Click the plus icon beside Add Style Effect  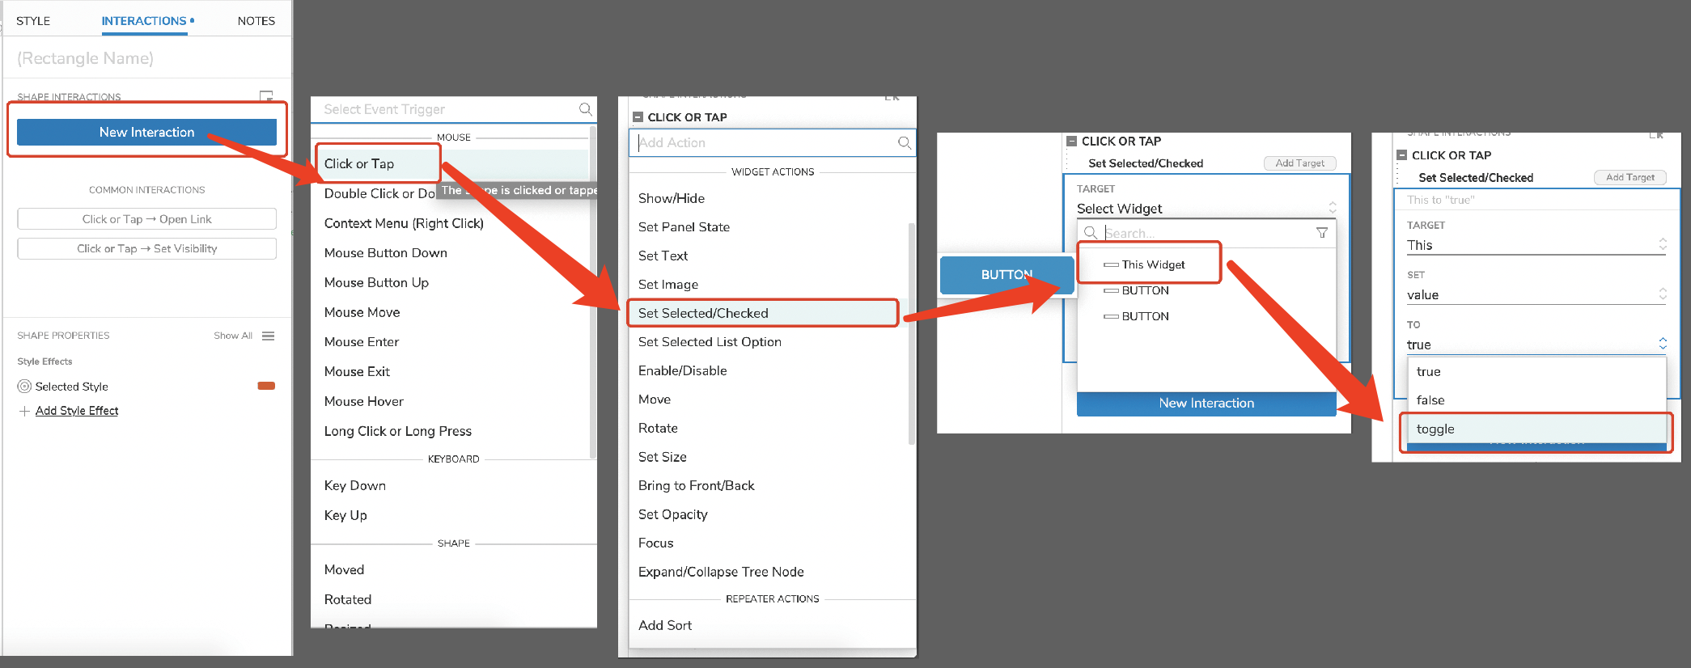click(x=24, y=411)
